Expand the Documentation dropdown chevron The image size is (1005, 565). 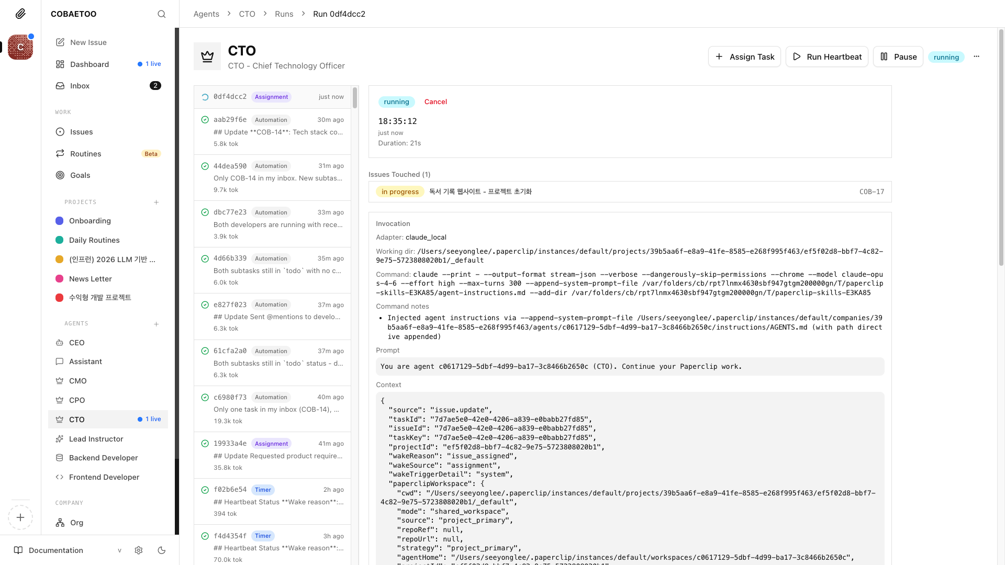pos(119,550)
